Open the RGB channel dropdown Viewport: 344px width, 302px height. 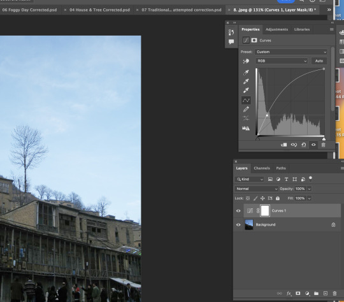(x=282, y=61)
